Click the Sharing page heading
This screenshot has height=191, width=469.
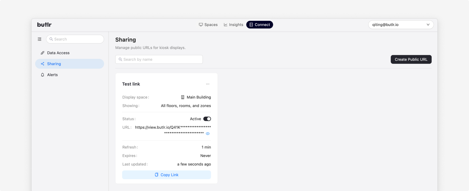point(126,40)
